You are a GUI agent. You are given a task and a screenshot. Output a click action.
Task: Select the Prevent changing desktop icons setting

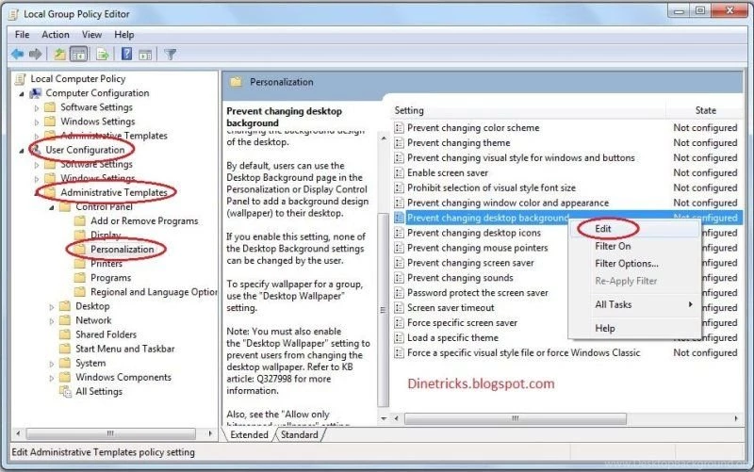(x=474, y=233)
